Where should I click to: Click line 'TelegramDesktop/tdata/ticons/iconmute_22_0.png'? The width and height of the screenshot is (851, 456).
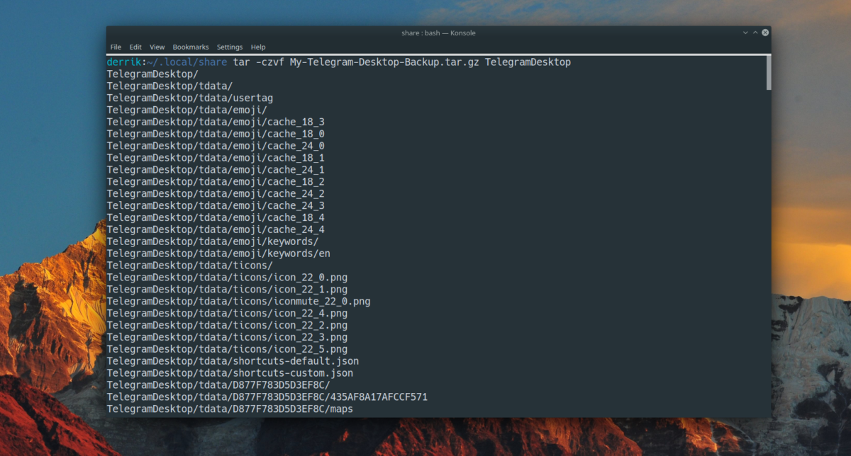pos(238,302)
